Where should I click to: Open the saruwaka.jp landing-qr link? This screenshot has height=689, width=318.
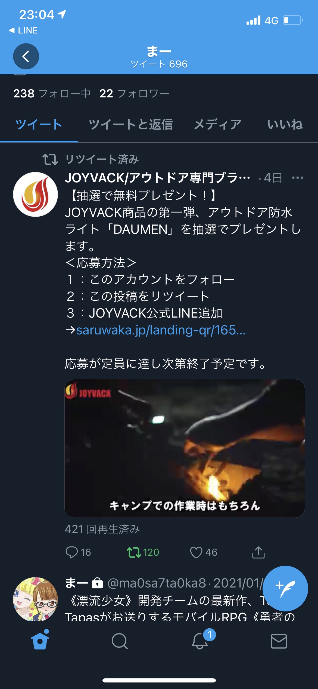click(x=161, y=330)
